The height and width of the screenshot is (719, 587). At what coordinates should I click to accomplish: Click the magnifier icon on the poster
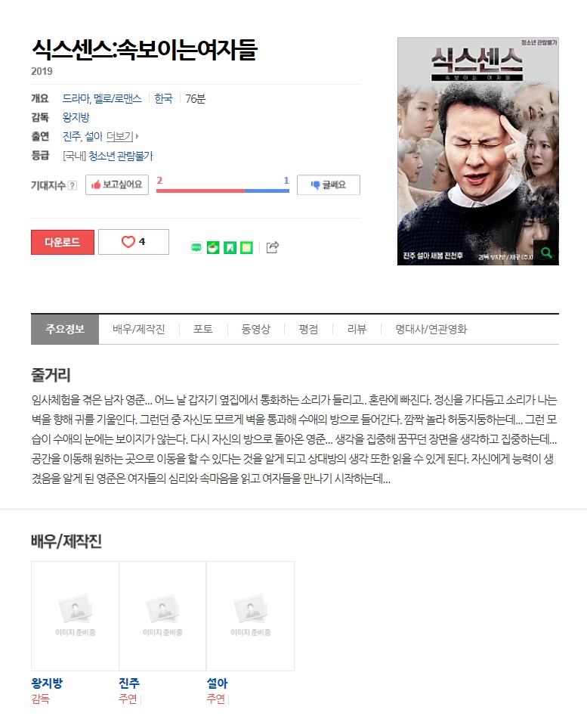(x=546, y=253)
